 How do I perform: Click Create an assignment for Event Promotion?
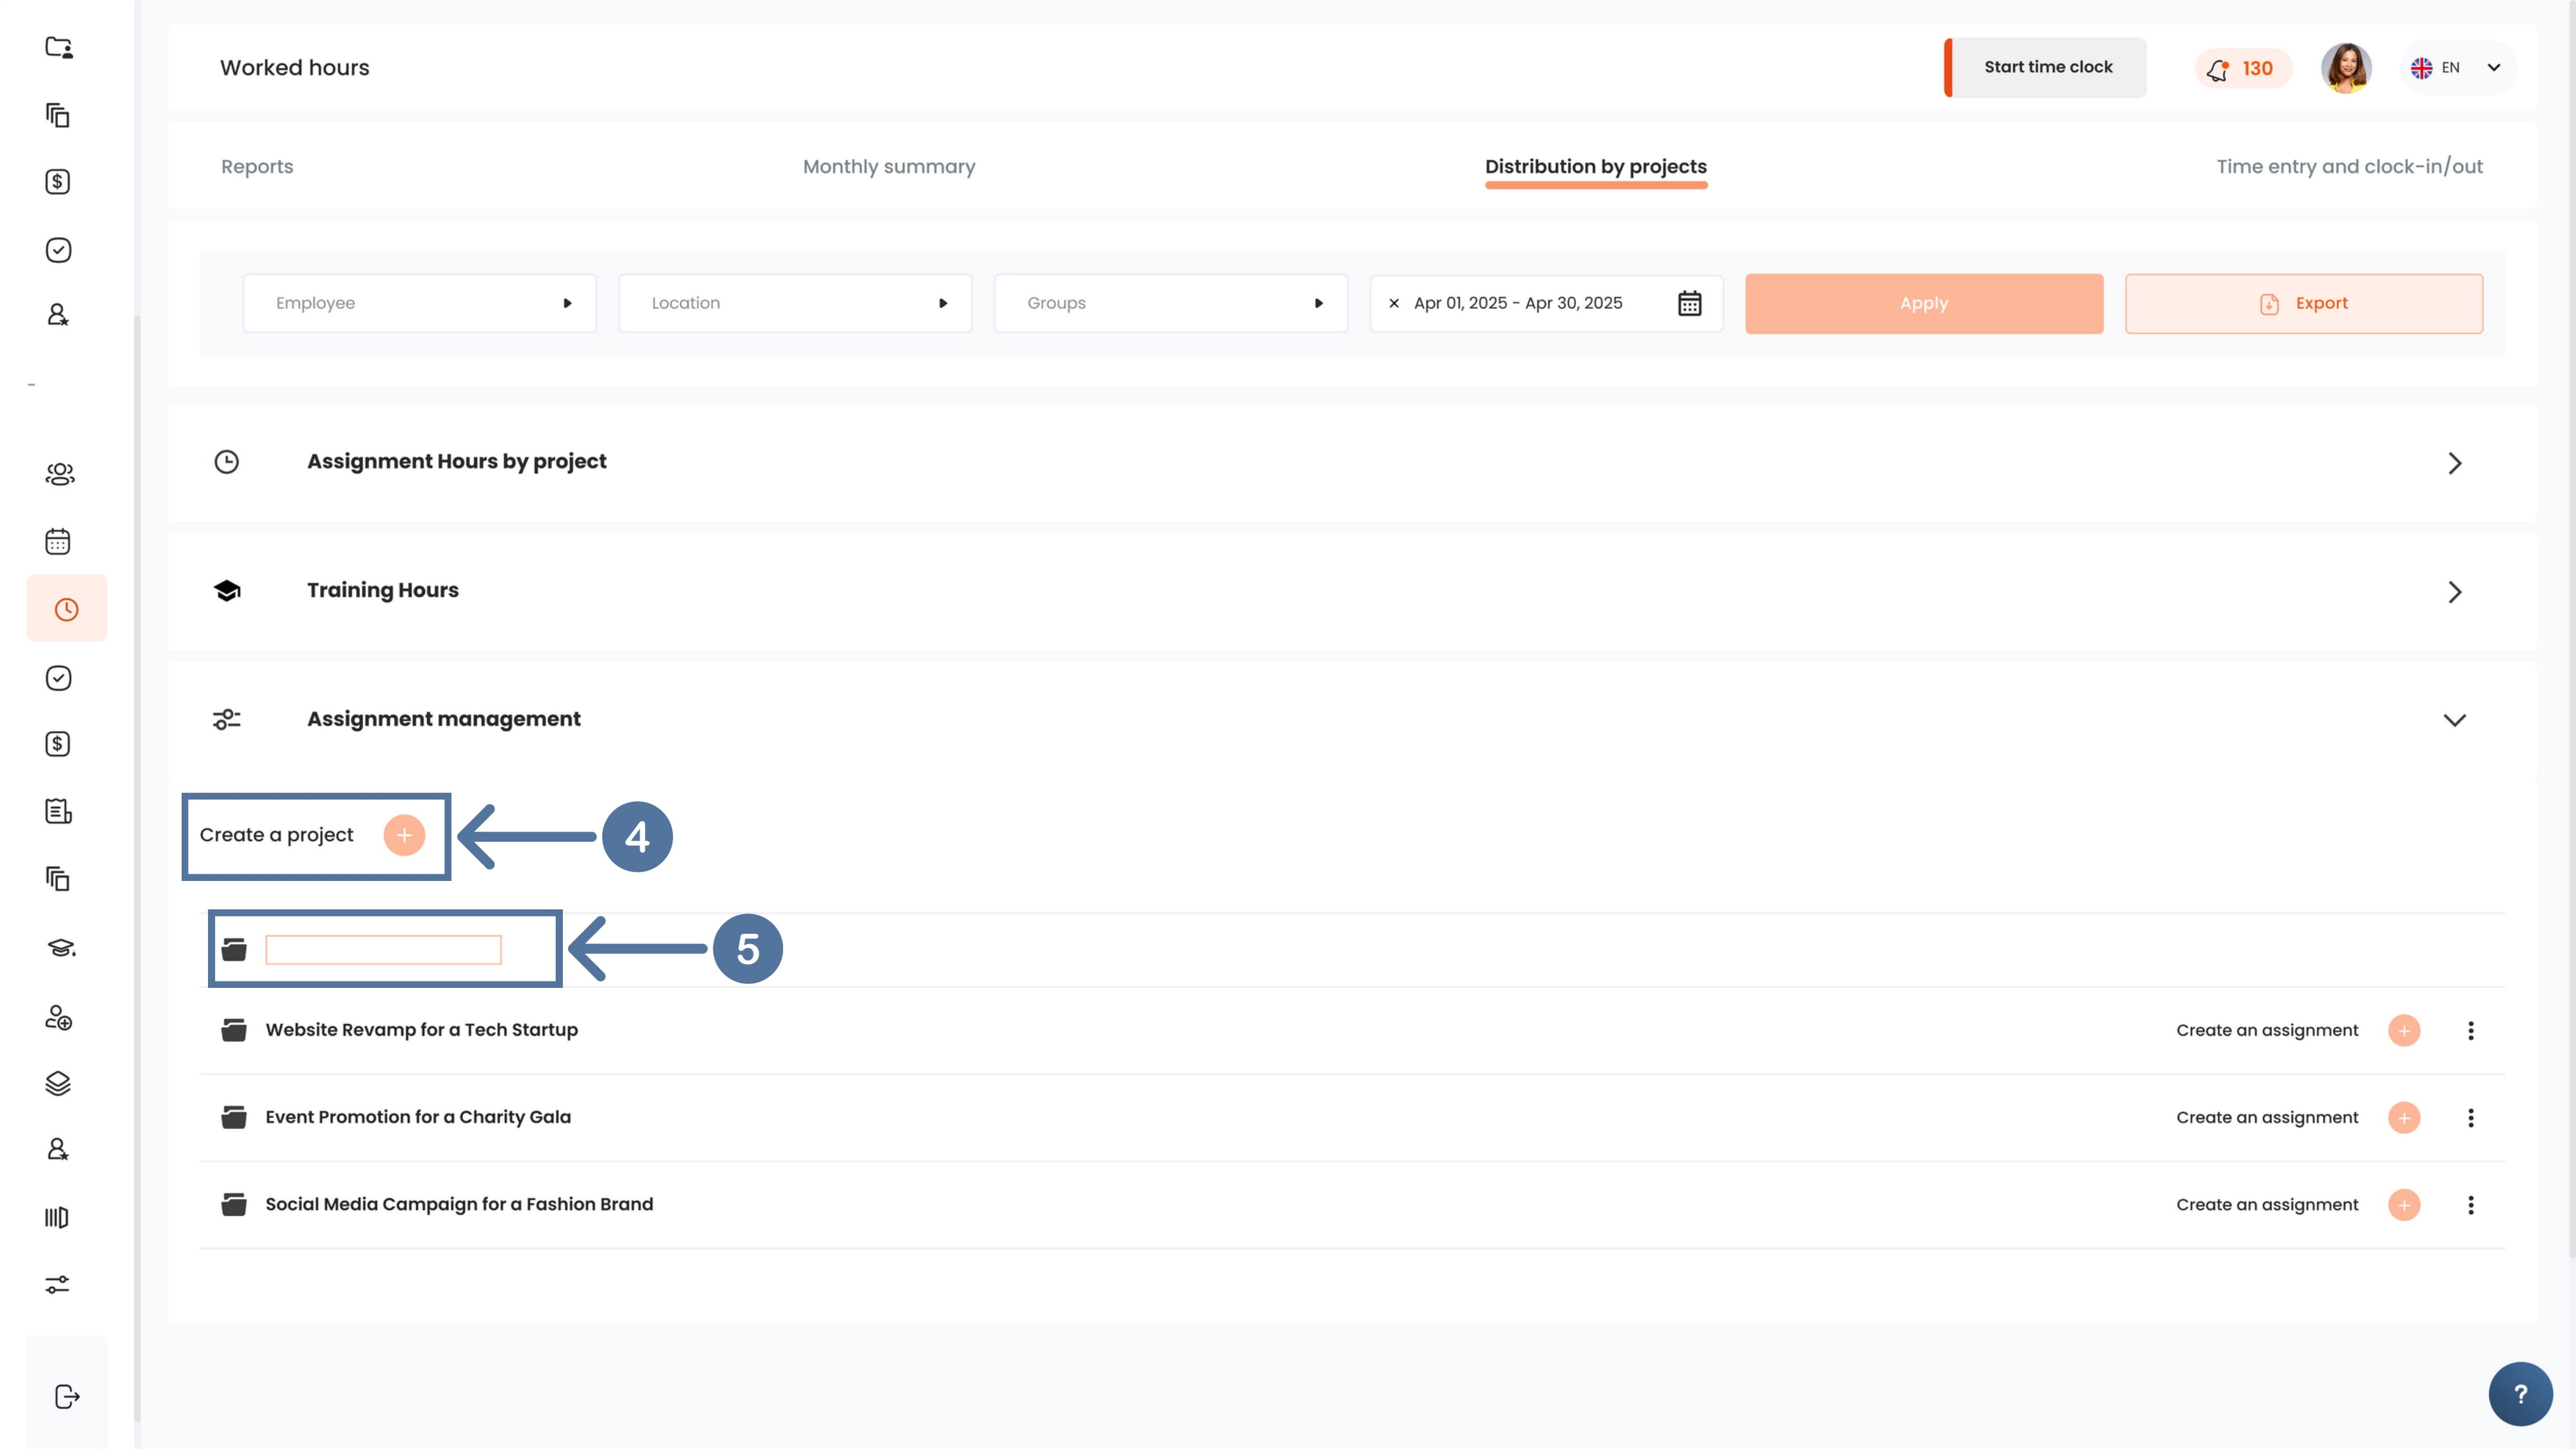coord(2267,1117)
